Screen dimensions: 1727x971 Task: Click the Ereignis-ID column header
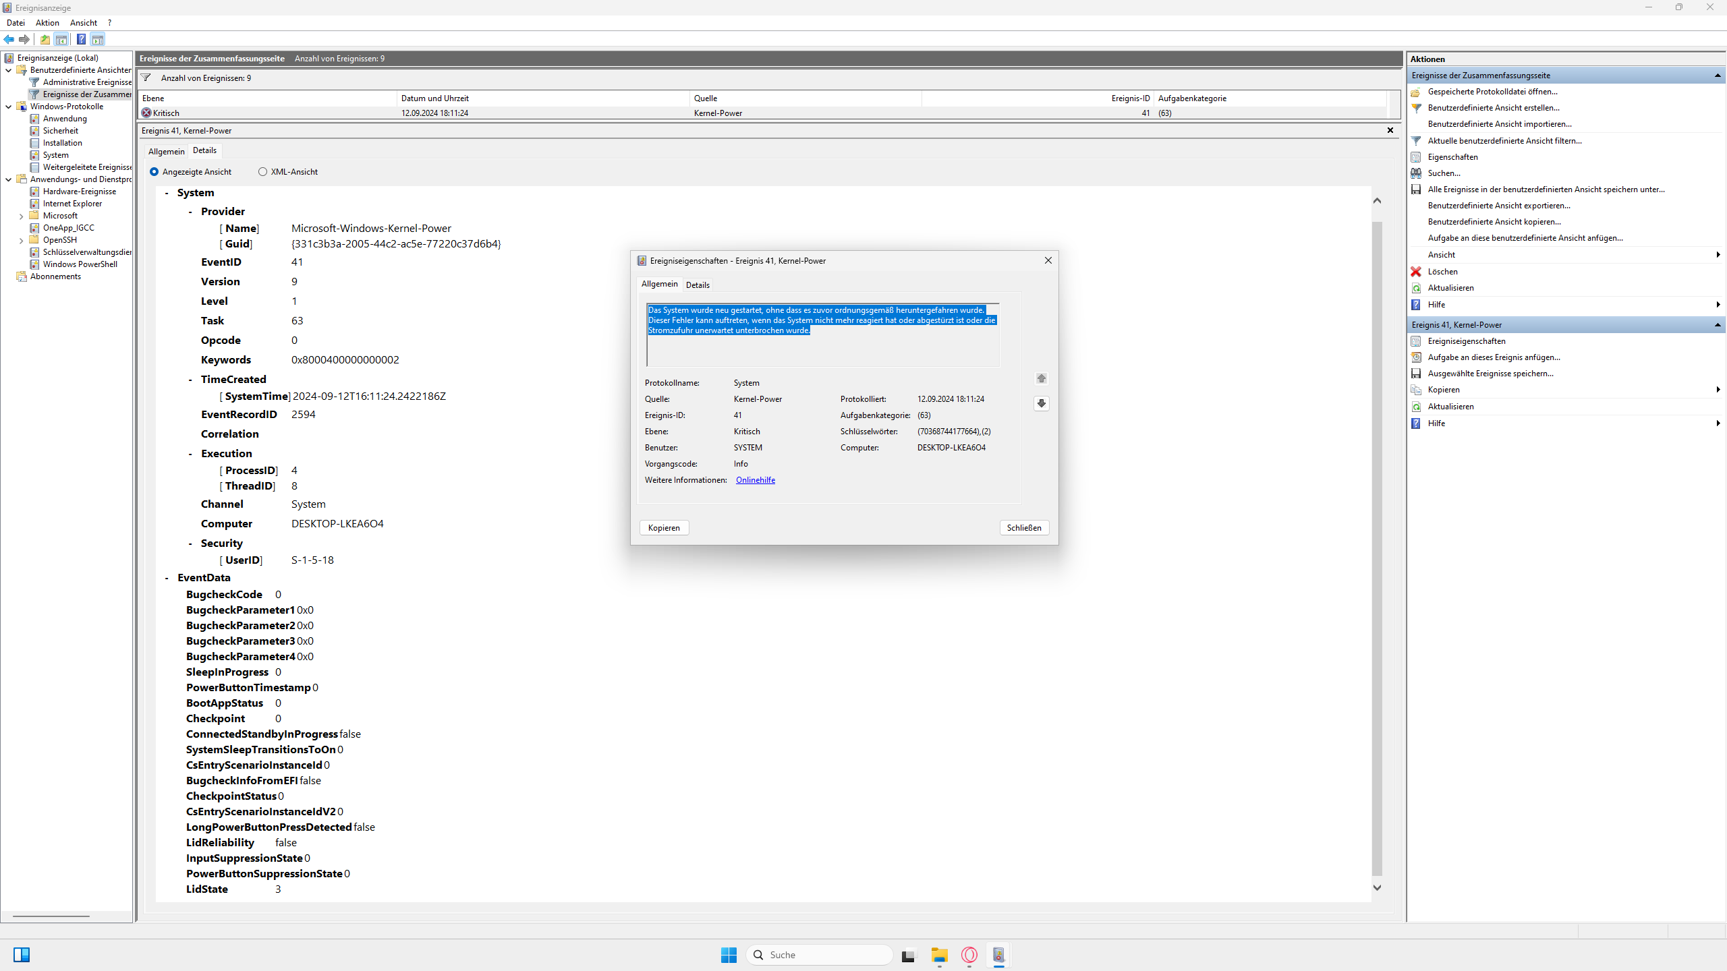[x=1038, y=98]
